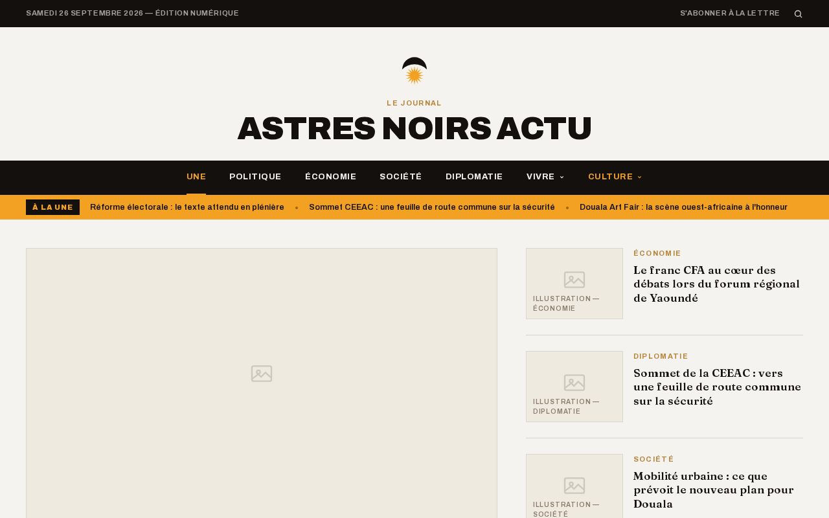Click the À la une ticker label

(x=52, y=207)
